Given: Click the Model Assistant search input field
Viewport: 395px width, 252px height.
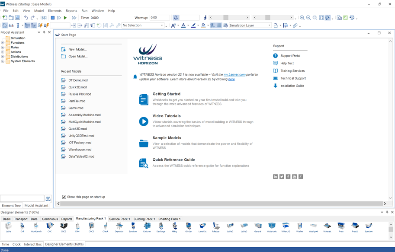Looking at the screenshot, I should 22,198.
